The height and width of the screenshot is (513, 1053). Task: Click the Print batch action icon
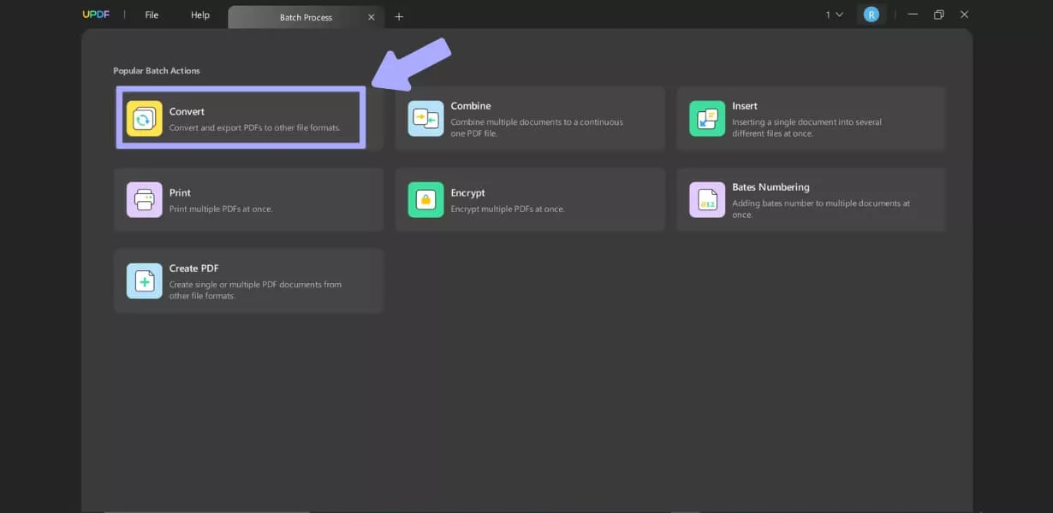pos(144,199)
